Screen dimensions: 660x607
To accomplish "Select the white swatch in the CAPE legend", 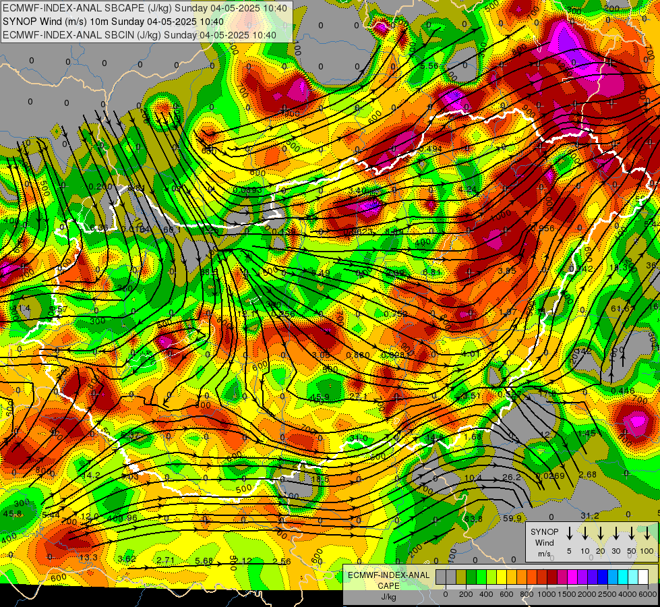I will click(642, 577).
